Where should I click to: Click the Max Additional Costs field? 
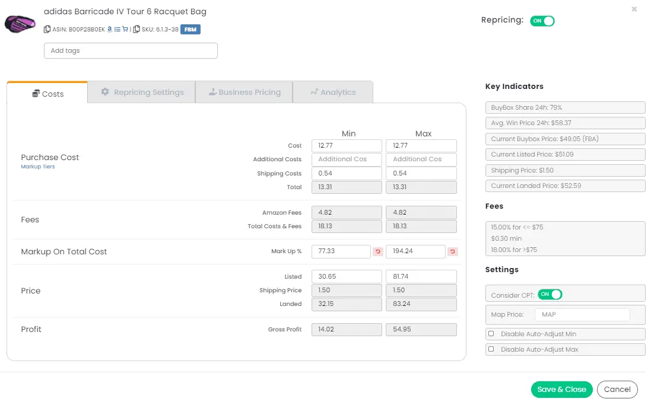[421, 159]
